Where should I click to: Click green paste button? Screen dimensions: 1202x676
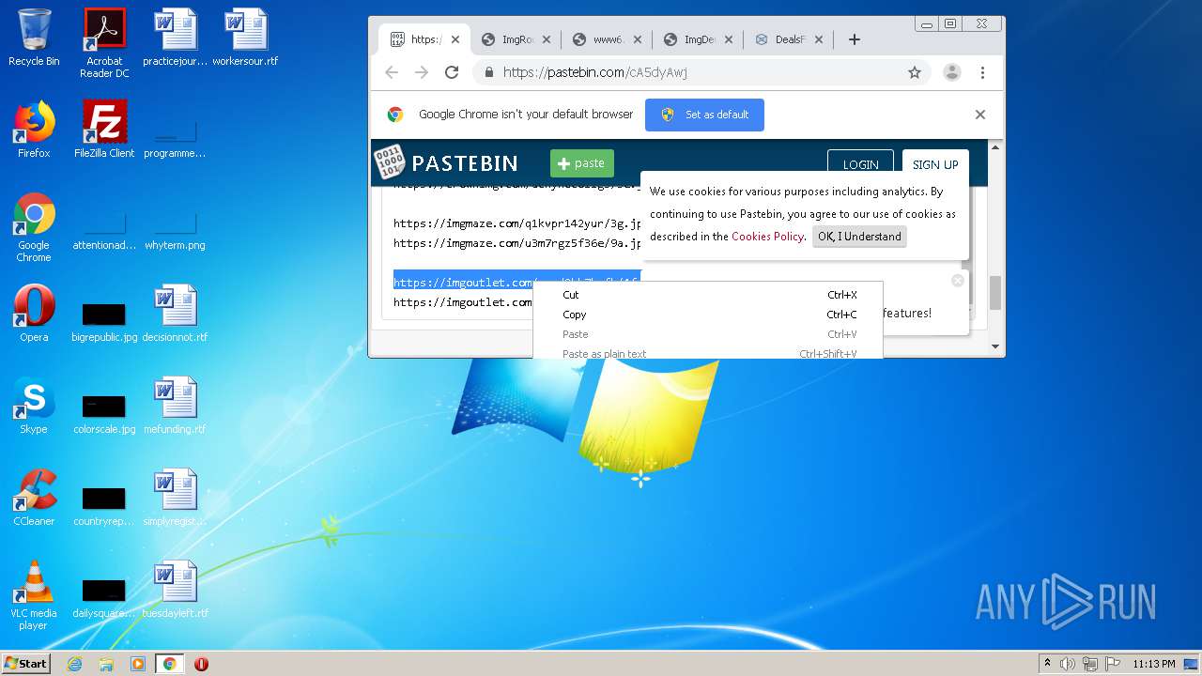(581, 163)
